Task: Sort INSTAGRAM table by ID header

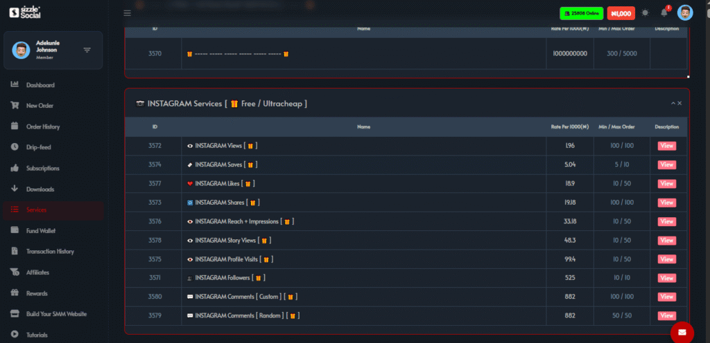Action: coord(155,127)
